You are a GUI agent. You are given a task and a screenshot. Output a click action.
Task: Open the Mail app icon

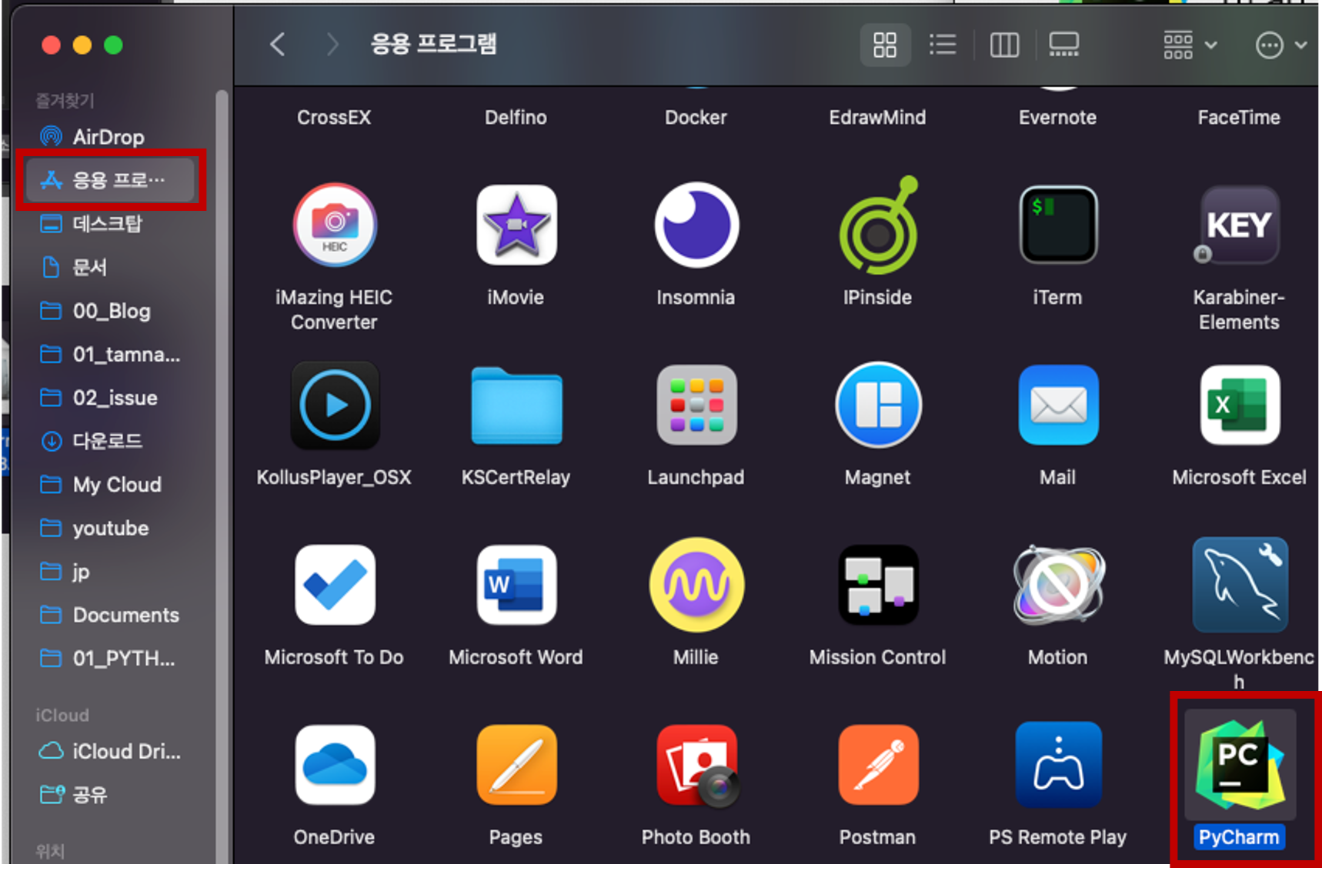click(x=1058, y=405)
